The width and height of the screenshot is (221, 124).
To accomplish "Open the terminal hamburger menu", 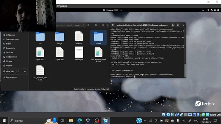I will 178,25.
